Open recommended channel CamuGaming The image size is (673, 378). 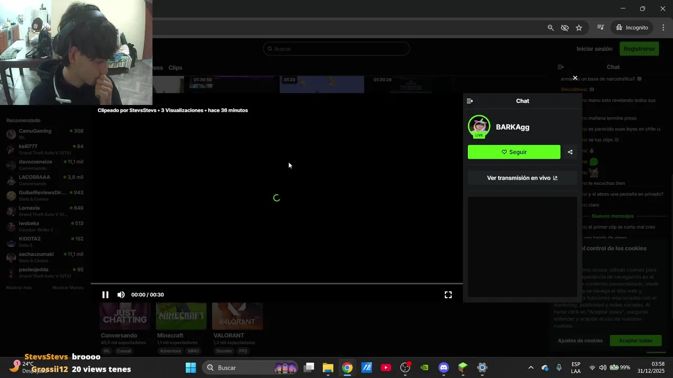[x=45, y=134]
